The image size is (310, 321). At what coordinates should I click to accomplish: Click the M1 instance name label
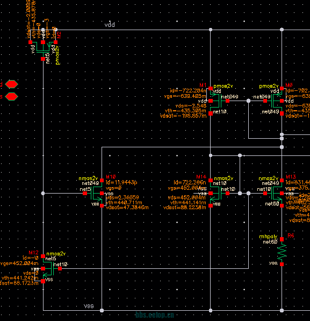click(203, 85)
